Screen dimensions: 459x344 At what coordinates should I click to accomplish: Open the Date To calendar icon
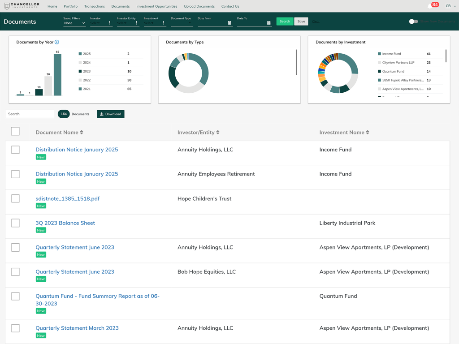click(269, 23)
